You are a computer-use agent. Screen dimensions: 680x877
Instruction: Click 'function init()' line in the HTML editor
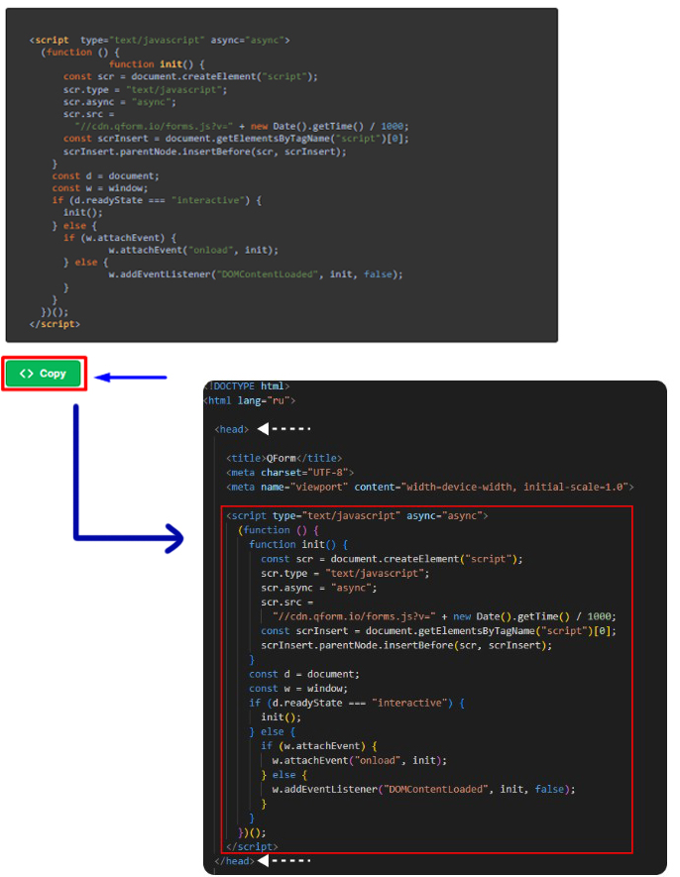(298, 545)
